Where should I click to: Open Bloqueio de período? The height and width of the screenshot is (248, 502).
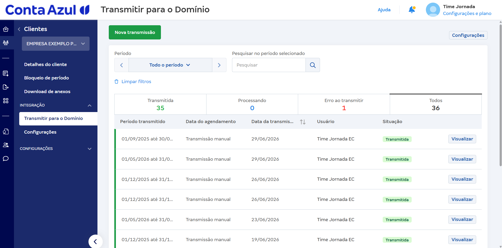point(46,78)
